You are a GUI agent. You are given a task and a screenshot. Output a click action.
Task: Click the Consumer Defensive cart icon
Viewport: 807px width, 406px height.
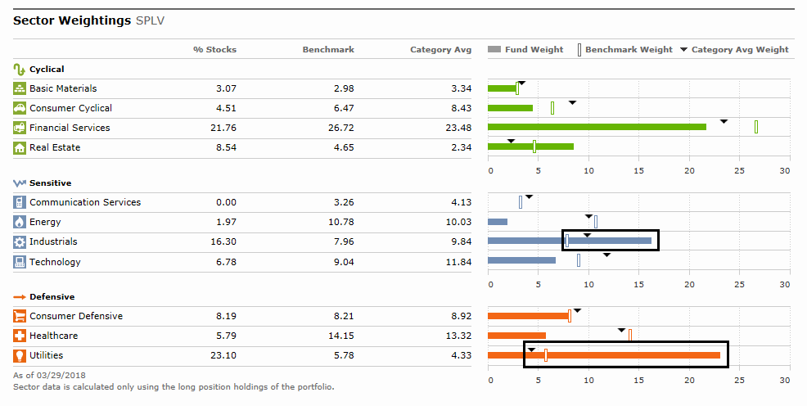pos(20,316)
